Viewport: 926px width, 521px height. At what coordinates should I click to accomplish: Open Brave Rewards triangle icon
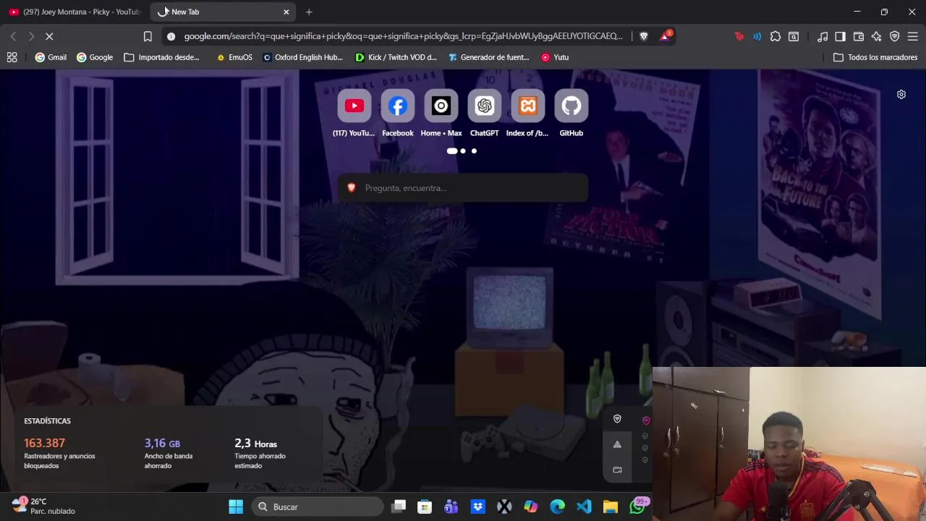tap(665, 36)
